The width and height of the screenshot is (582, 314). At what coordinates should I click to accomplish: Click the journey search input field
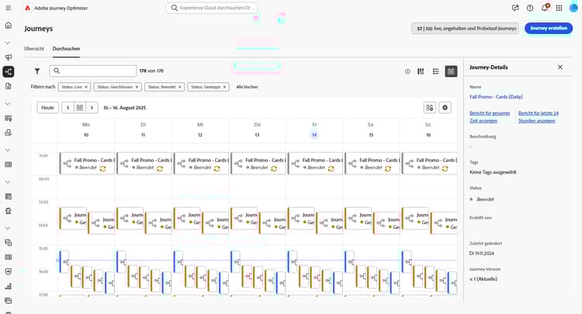[93, 71]
